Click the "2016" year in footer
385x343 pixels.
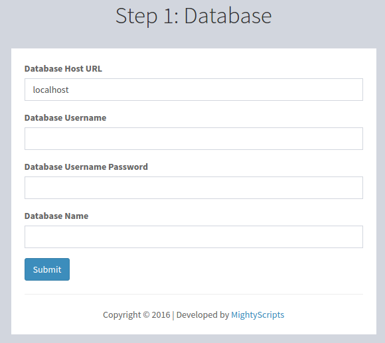click(x=161, y=314)
